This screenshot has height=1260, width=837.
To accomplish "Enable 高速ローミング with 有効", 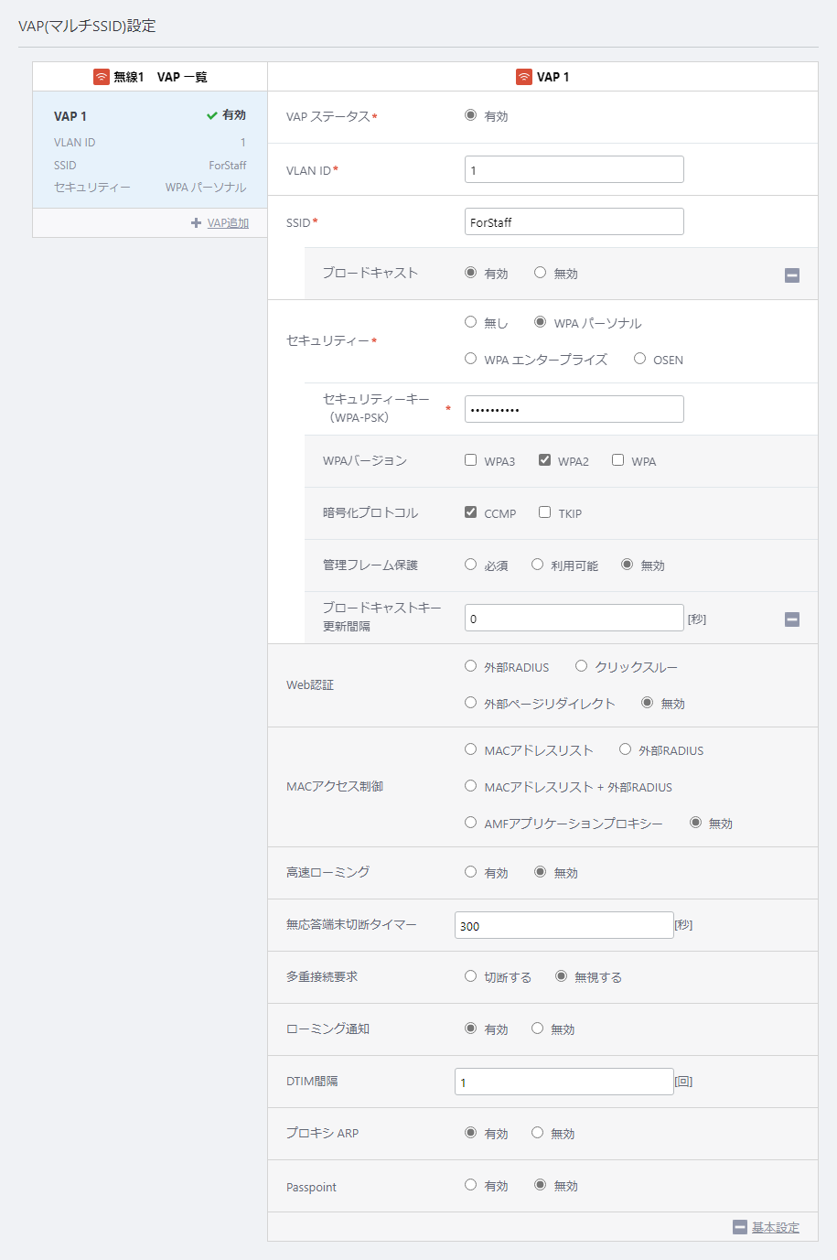I will coord(470,872).
